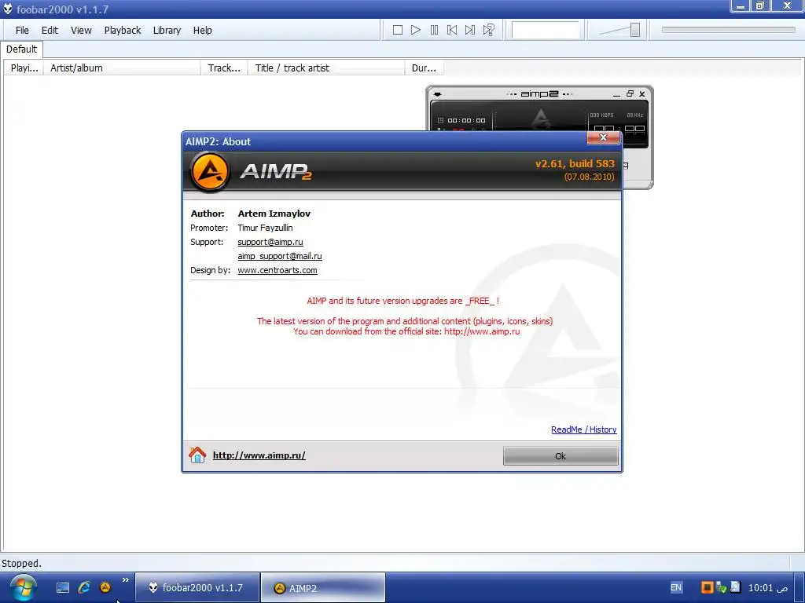Click the Timur Fayzullin promoter name
This screenshot has height=603, width=805.
[265, 228]
